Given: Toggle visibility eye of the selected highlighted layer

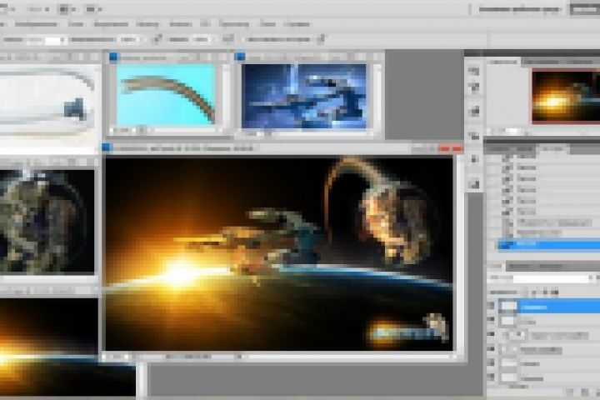Looking at the screenshot, I should (491, 306).
